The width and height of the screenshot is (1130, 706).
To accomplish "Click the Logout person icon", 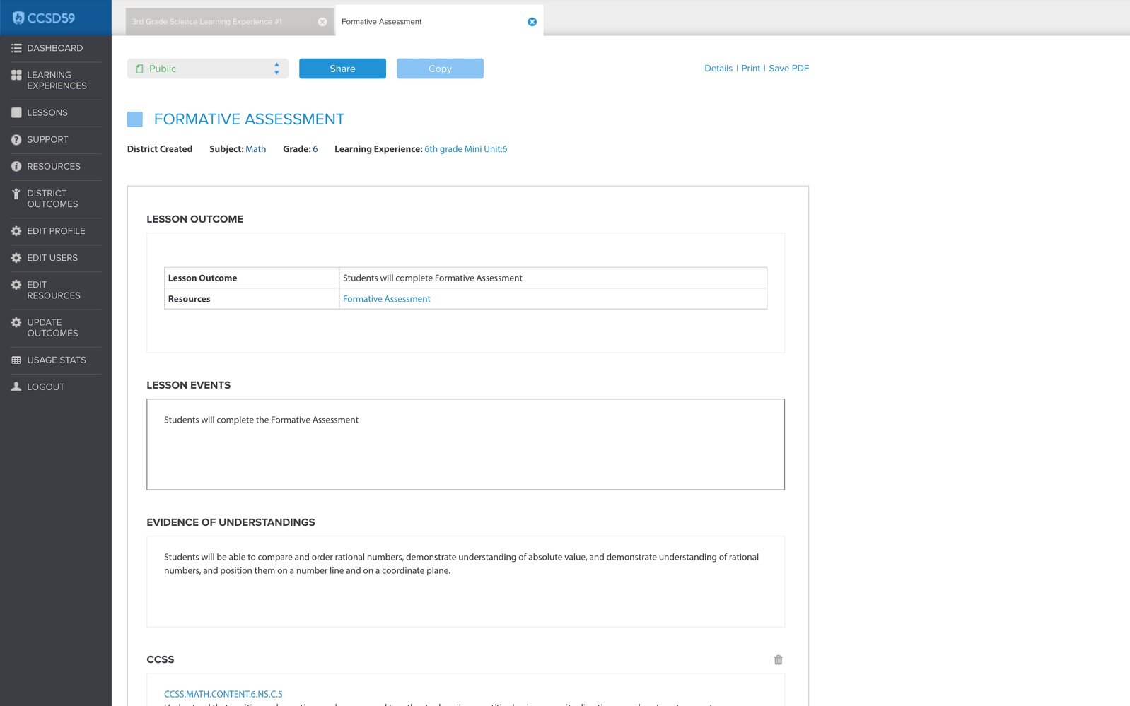I will (x=16, y=387).
